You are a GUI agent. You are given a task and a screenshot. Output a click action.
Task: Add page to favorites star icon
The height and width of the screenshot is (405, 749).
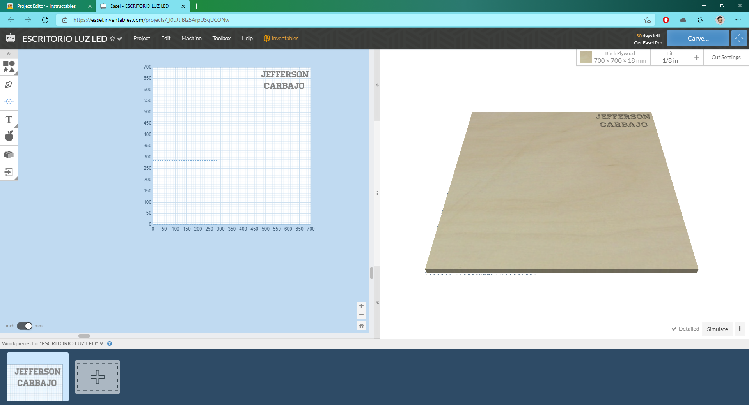pos(648,20)
